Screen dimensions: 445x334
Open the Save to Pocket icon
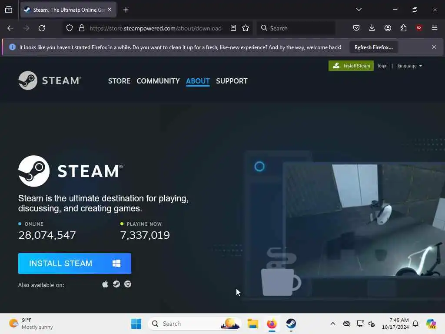[x=356, y=28]
